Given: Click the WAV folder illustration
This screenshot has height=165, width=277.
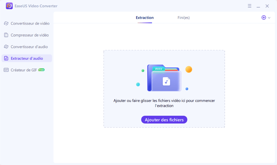Looking at the screenshot, I should [164, 78].
